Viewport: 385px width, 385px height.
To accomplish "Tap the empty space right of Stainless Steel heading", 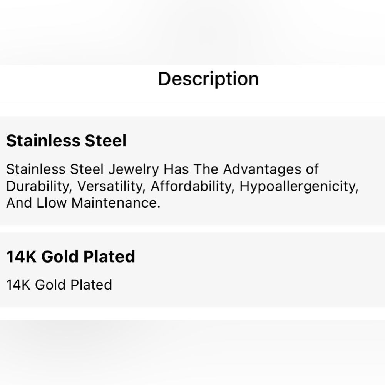I will 255,141.
